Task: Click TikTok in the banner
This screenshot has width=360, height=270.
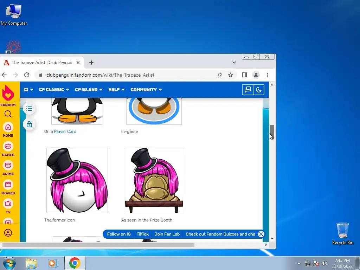Action: (x=143, y=234)
